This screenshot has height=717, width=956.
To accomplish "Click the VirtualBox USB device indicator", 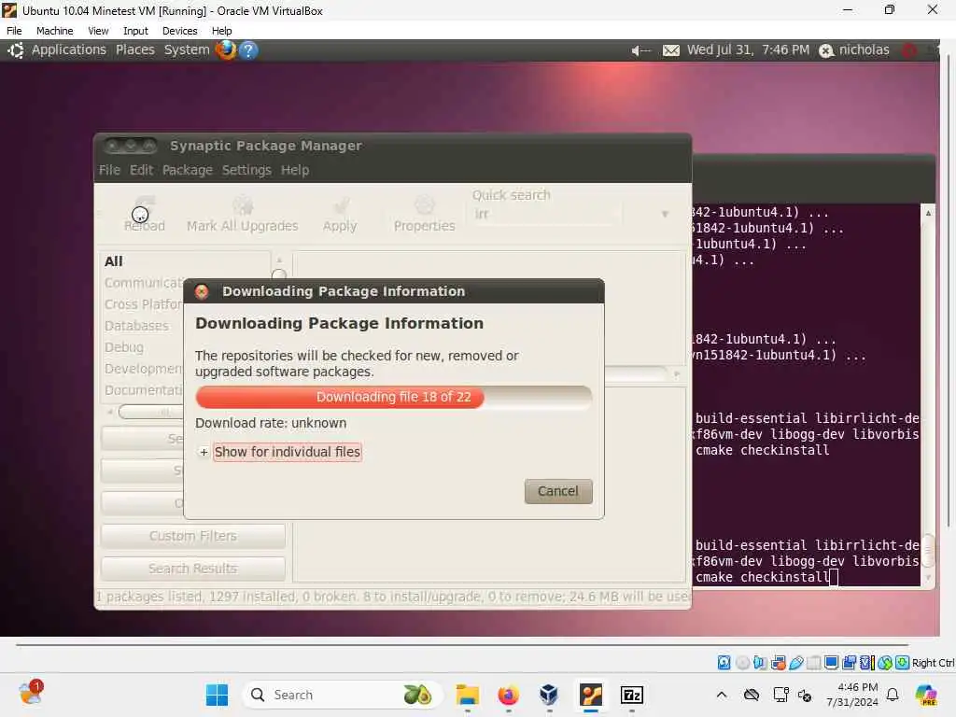I will click(x=796, y=663).
